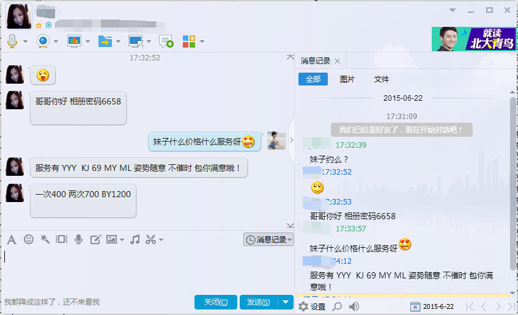The image size is (518, 315).
Task: Click the scissors screenshot tool
Action: [150, 239]
